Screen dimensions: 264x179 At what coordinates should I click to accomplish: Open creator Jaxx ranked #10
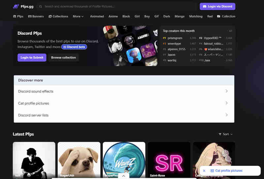[207, 60]
